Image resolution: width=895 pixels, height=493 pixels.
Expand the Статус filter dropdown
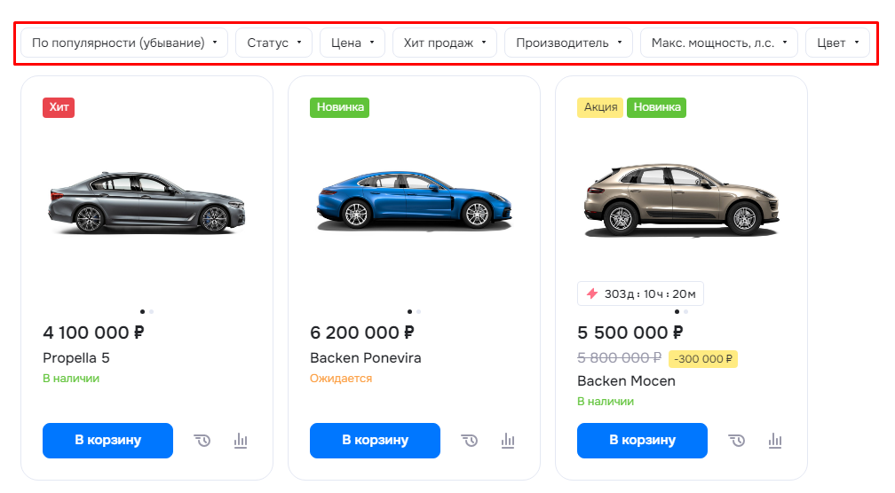[274, 43]
